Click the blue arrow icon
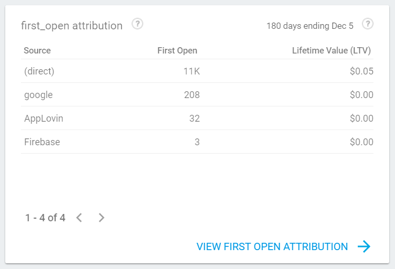 click(x=364, y=246)
